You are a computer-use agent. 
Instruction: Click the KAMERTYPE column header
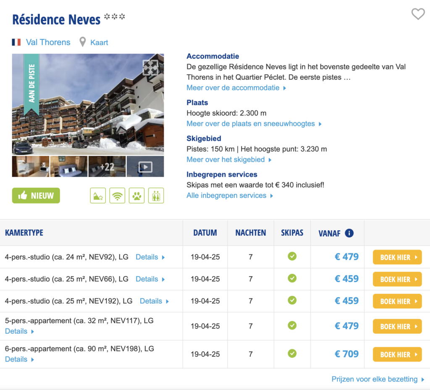[24, 233]
